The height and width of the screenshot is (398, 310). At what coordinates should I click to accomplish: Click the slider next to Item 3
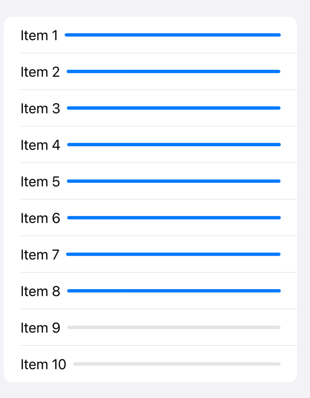click(x=174, y=108)
